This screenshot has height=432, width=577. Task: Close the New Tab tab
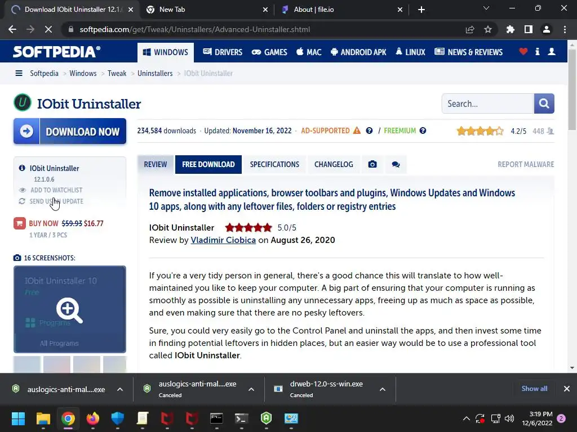pyautogui.click(x=265, y=10)
